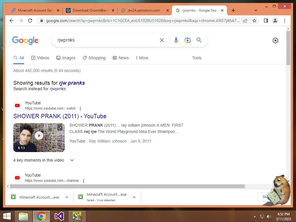Click the horizontal page scrollbar
Screen dimensions: 296x222
[x=127, y=186]
